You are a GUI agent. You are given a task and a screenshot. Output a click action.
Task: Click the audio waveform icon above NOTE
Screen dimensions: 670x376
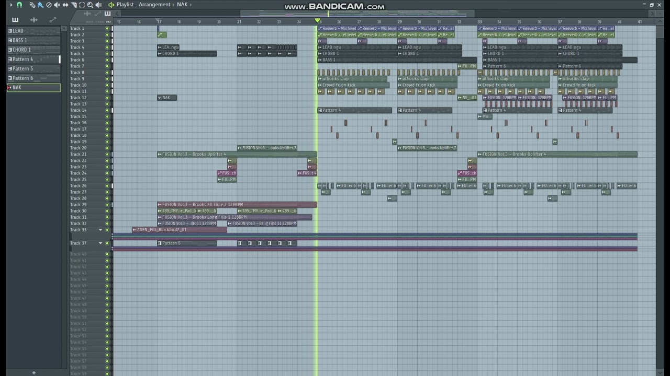[x=87, y=14]
